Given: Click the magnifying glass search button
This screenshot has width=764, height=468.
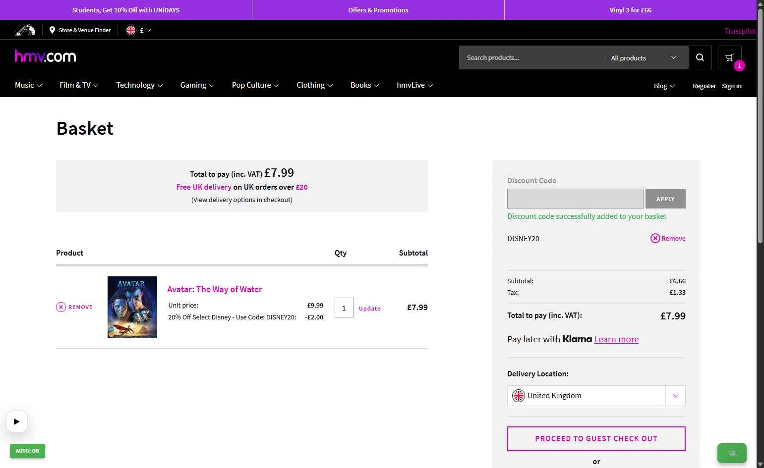Looking at the screenshot, I should (700, 57).
